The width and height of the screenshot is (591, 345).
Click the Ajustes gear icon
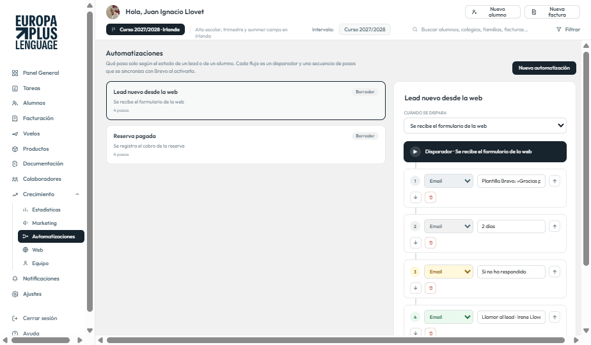tap(15, 294)
